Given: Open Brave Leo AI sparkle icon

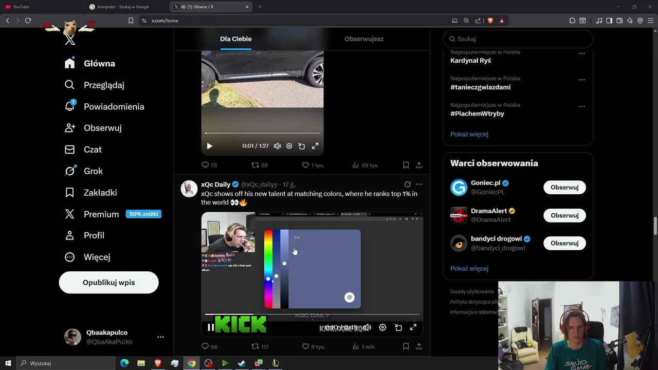Looking at the screenshot, I should pos(630,21).
